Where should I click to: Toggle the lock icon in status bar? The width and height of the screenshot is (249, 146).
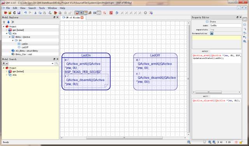[241, 142]
